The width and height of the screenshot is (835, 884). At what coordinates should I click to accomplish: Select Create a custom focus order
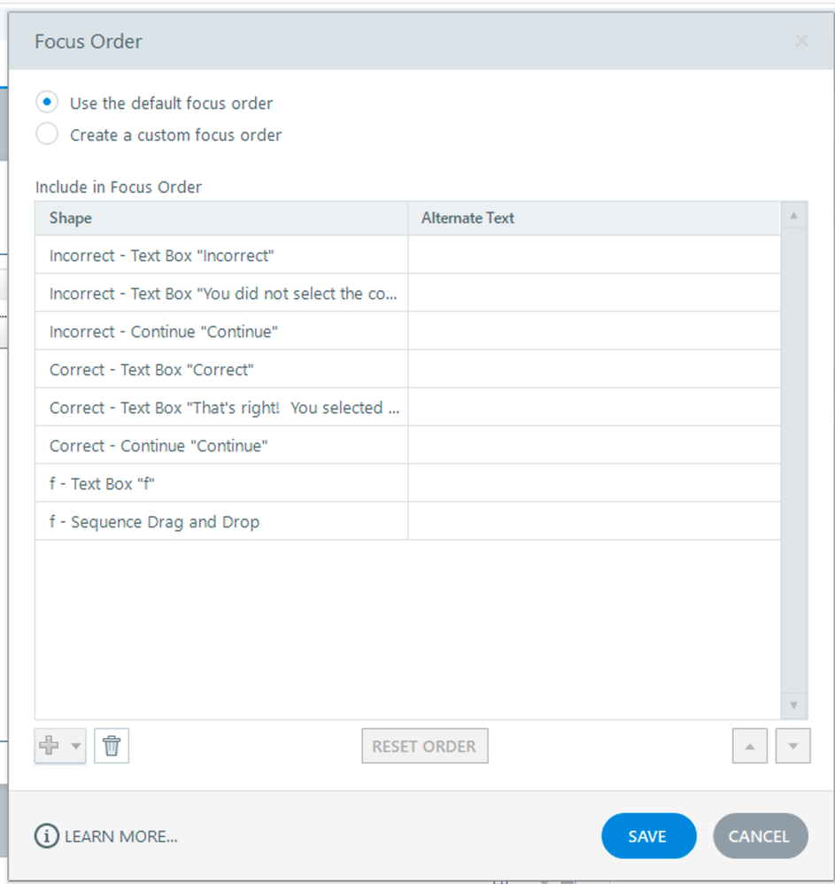(x=47, y=135)
